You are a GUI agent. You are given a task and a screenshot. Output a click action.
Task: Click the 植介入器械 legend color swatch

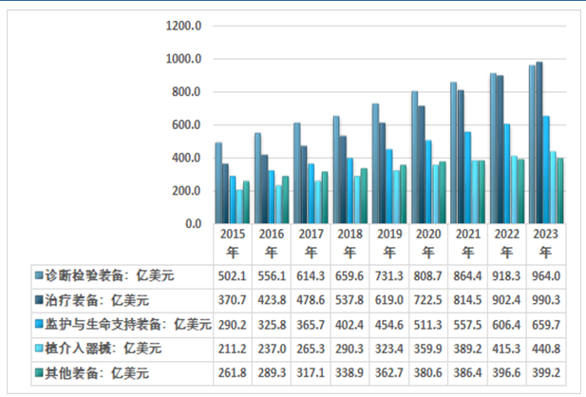[39, 349]
